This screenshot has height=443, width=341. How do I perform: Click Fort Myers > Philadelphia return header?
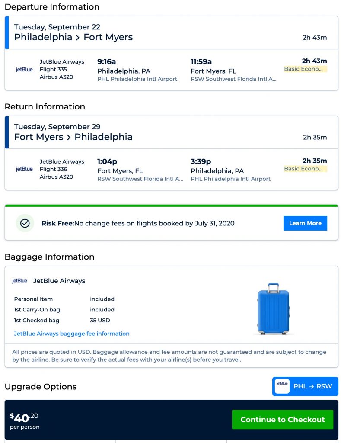click(73, 137)
